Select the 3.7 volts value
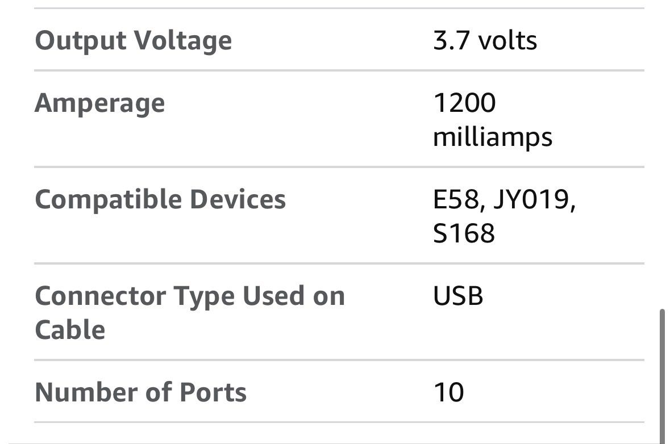Viewport: 670px width, 444px height. click(485, 40)
